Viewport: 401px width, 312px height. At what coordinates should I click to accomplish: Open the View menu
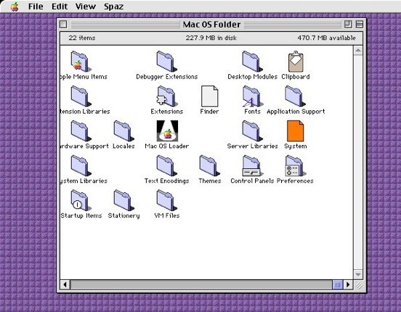tap(86, 7)
